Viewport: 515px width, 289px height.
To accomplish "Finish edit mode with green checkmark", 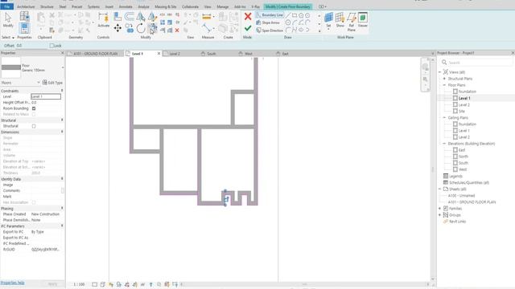I will 248,29.
